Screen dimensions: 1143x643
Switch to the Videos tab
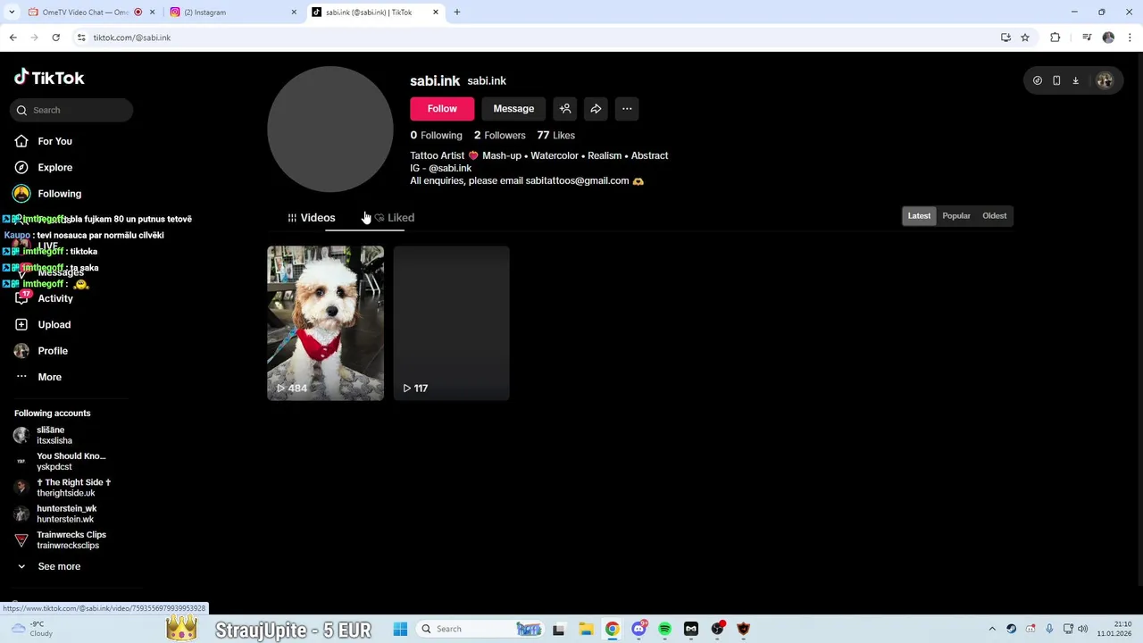pos(312,218)
